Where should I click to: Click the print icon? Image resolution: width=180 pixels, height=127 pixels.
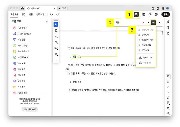point(156,14)
